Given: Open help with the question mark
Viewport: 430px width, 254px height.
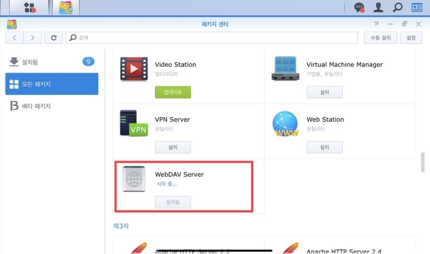Looking at the screenshot, I should [x=376, y=24].
